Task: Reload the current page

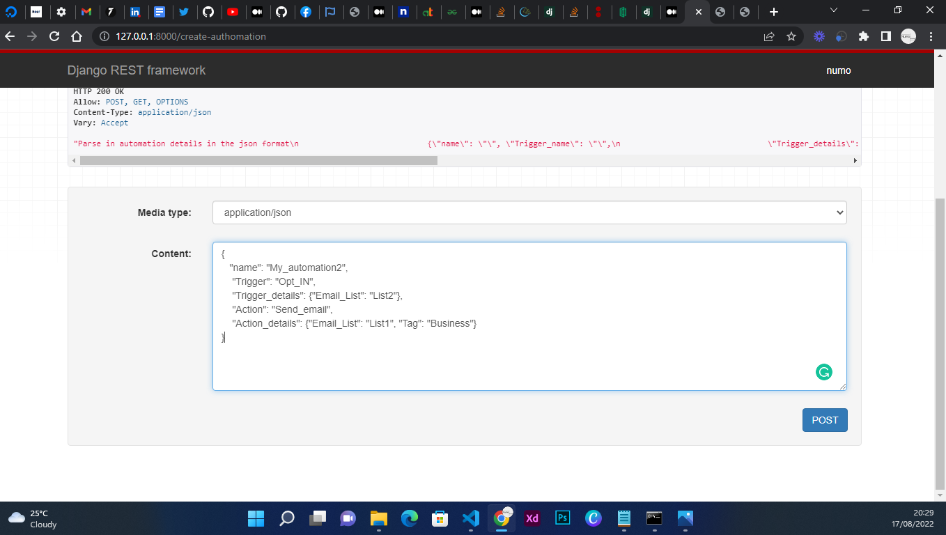Action: 54,36
